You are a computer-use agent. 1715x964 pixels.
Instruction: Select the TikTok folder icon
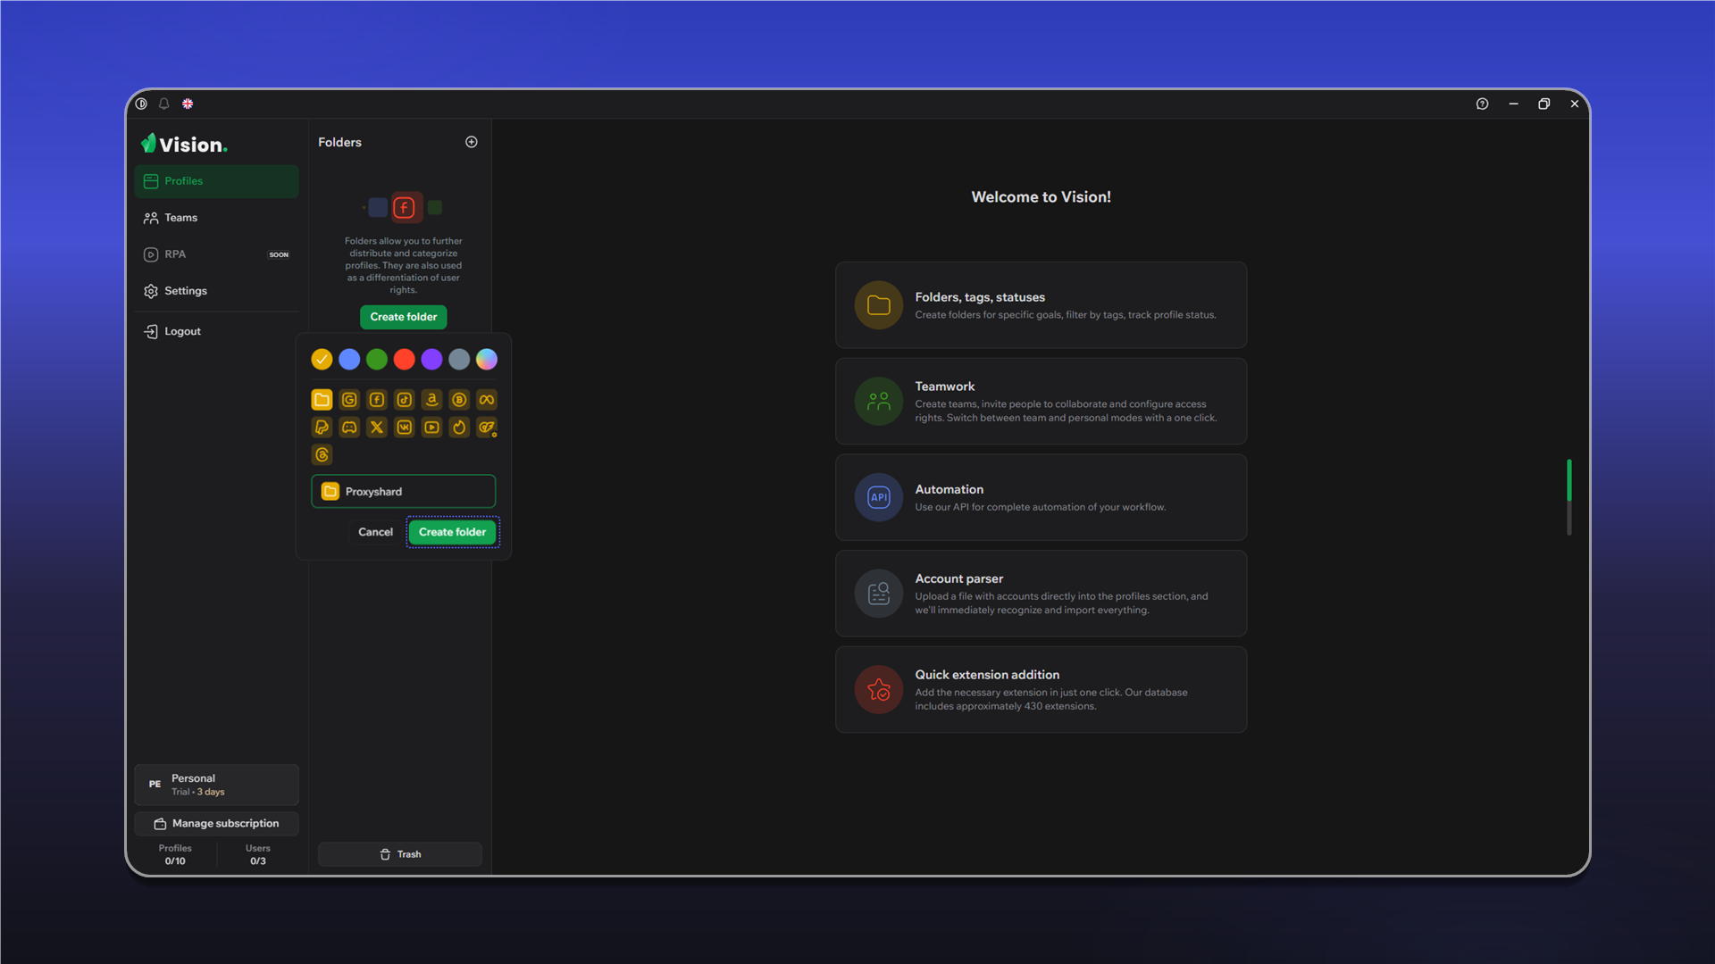(x=405, y=400)
